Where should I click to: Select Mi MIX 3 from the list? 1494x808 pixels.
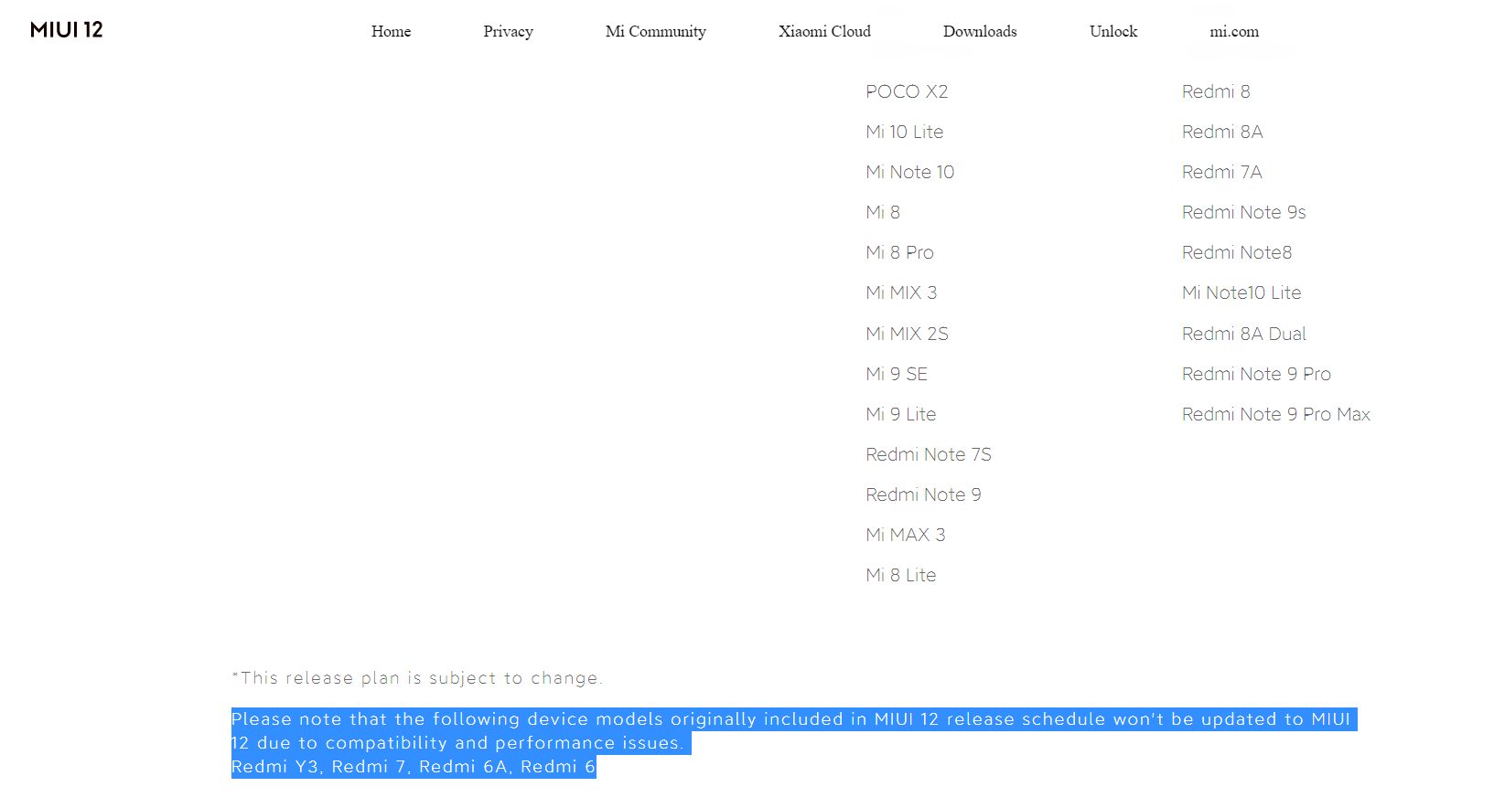(x=901, y=292)
